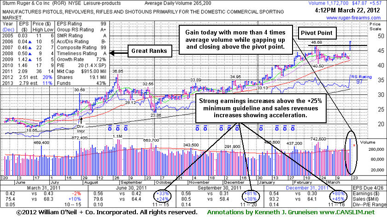
Task: Click the 18.65 low price label
Action: click(x=32, y=130)
